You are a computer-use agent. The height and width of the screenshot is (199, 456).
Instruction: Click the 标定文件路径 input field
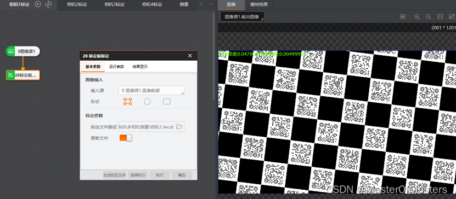[x=147, y=127]
